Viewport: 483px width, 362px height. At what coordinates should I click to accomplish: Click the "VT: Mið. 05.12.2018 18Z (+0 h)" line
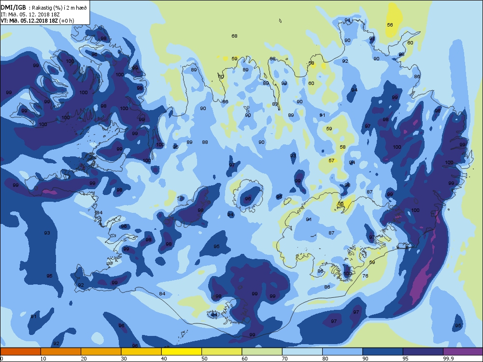coord(37,21)
